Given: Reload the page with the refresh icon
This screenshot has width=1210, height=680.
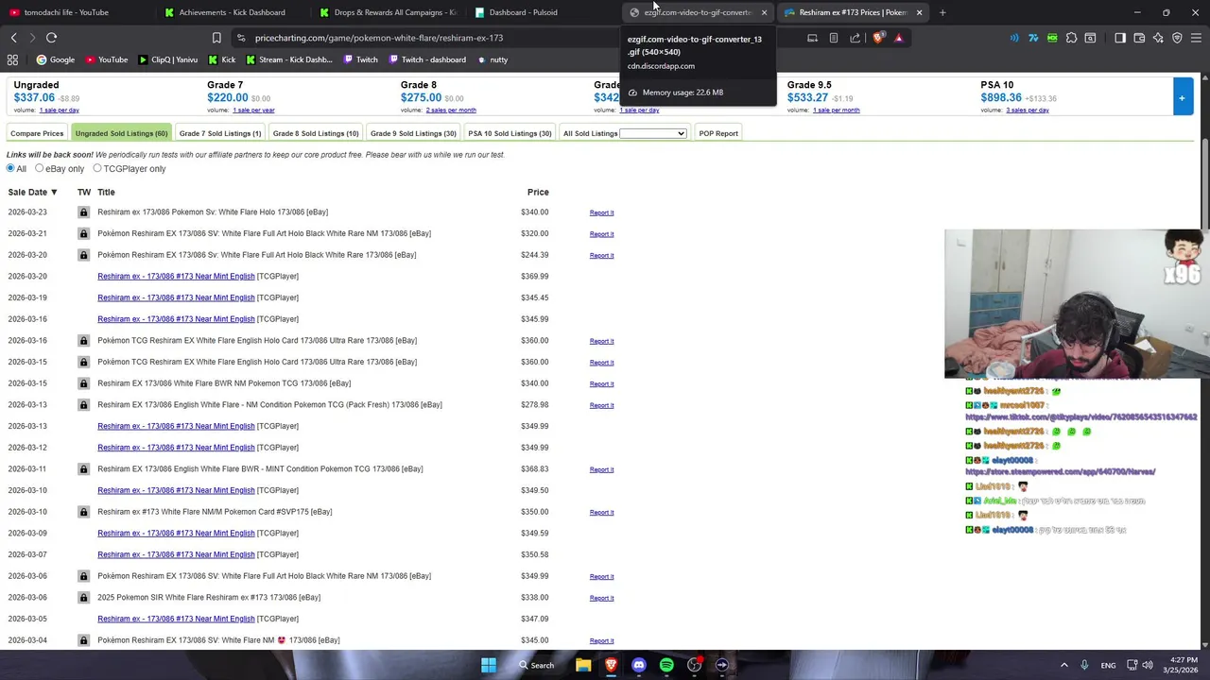Looking at the screenshot, I should click(51, 38).
